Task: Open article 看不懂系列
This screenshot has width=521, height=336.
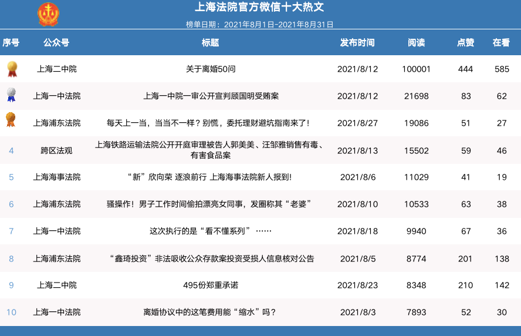Action: click(210, 231)
